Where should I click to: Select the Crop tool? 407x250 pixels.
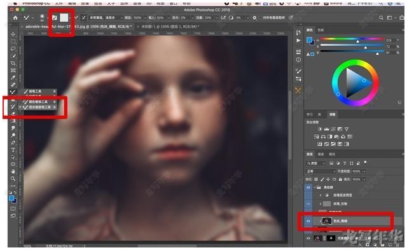coord(13,63)
